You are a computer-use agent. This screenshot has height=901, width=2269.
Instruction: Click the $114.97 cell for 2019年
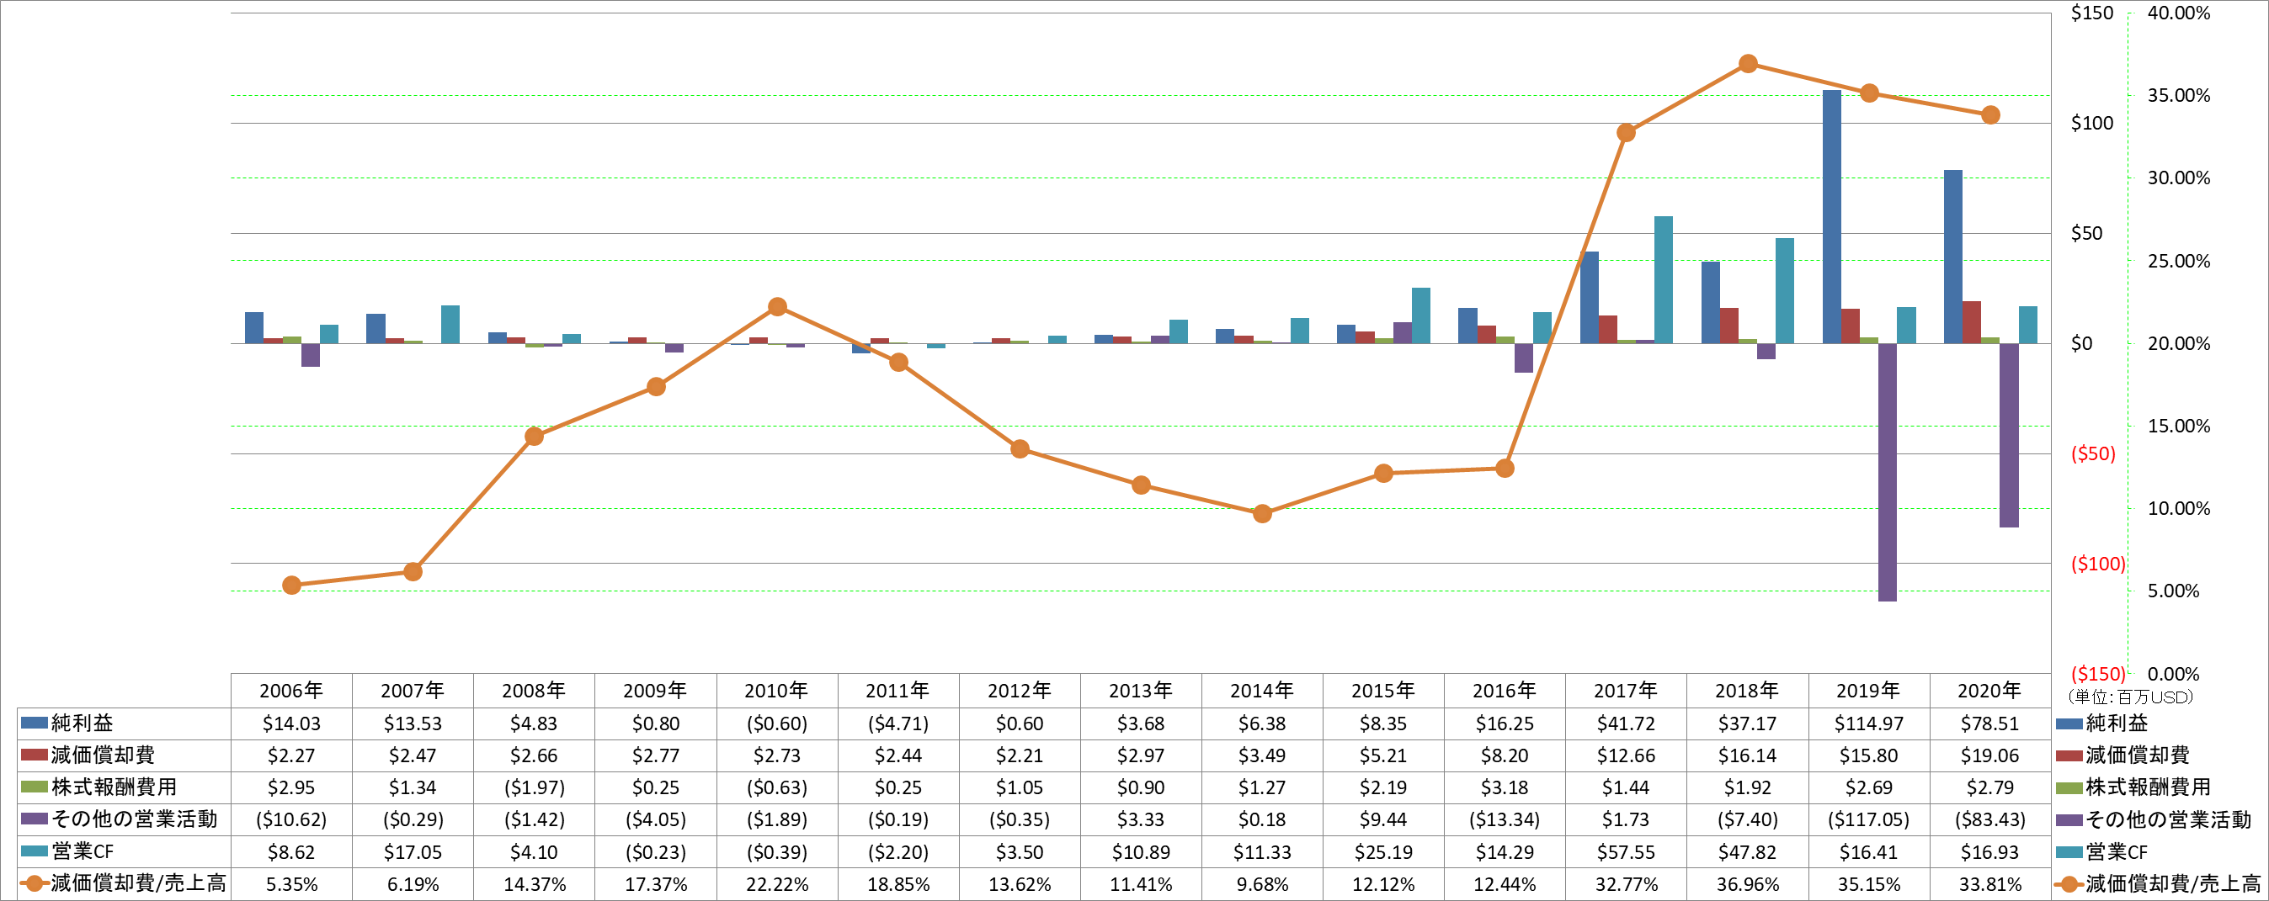pos(1868,723)
